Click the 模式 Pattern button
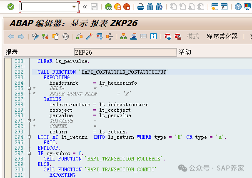This screenshot has height=178, width=252. [193, 37]
